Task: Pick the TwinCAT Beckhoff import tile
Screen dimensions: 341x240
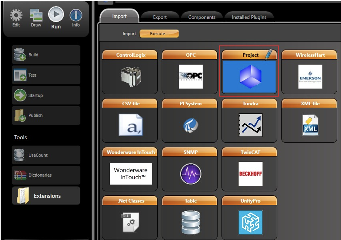Action: point(250,174)
